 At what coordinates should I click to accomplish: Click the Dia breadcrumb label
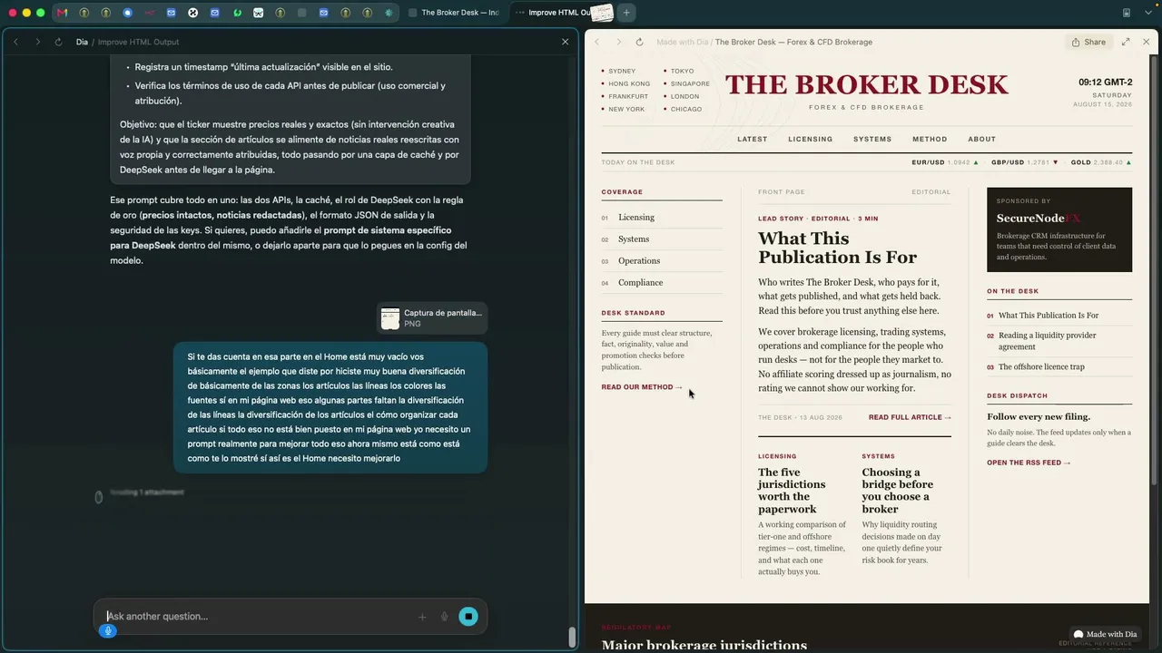coord(82,42)
